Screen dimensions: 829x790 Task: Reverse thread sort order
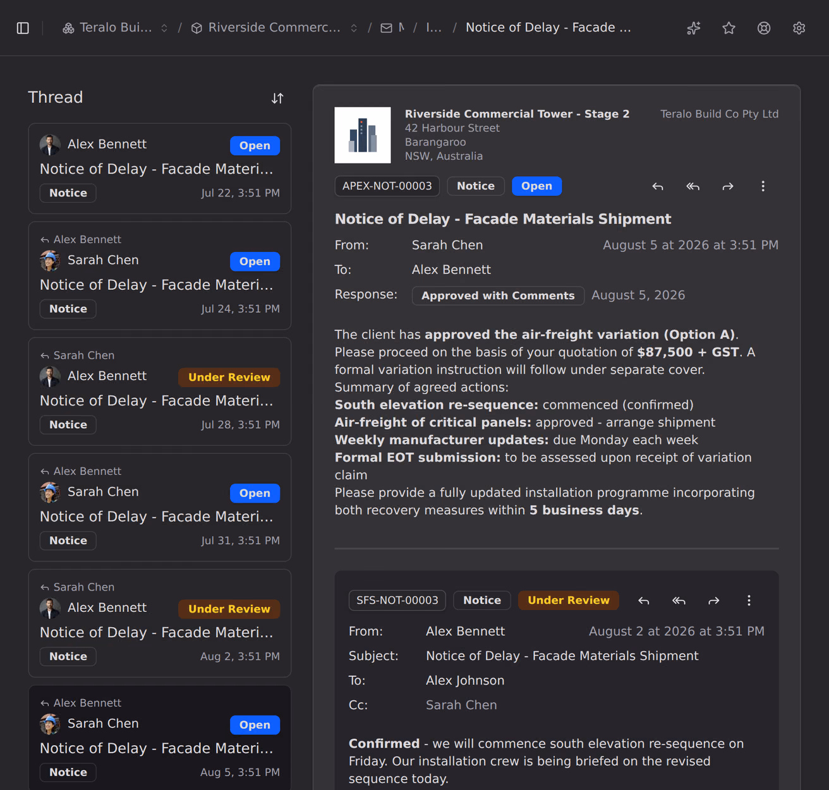point(277,98)
